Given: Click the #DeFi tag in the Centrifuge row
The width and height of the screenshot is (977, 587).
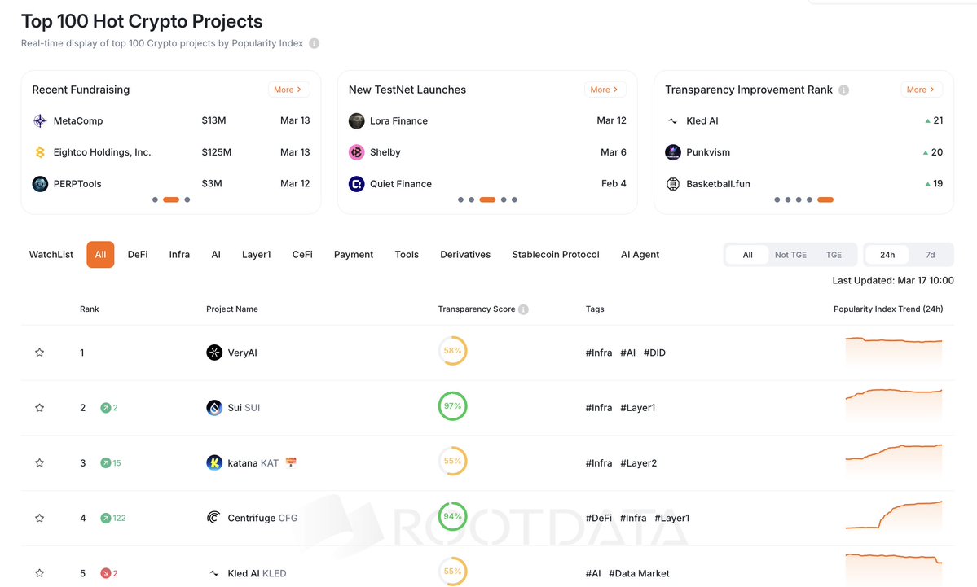Looking at the screenshot, I should coord(598,518).
